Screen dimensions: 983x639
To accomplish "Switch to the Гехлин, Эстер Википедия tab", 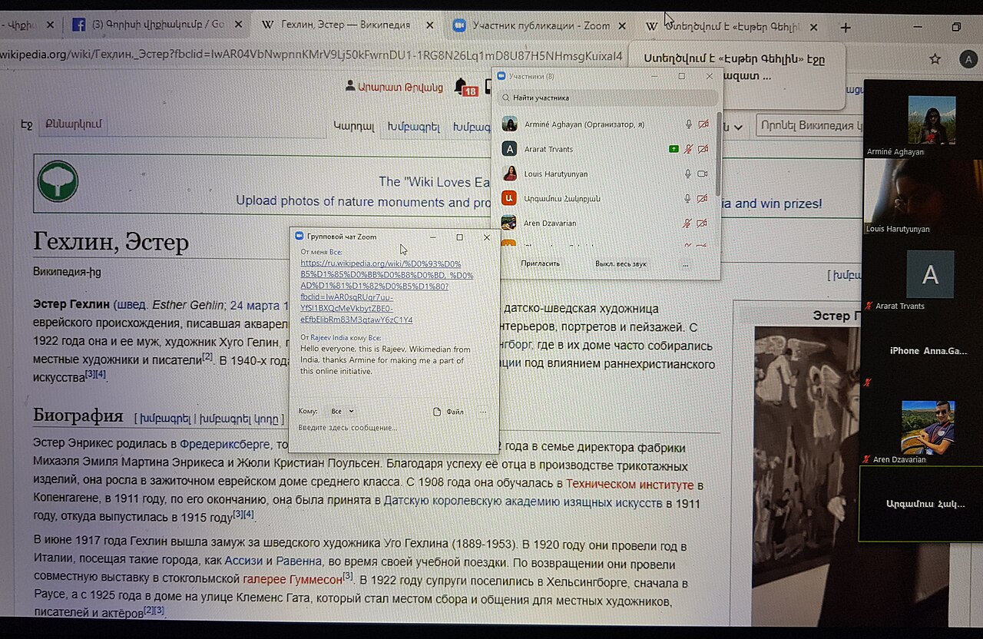I will pyautogui.click(x=345, y=25).
